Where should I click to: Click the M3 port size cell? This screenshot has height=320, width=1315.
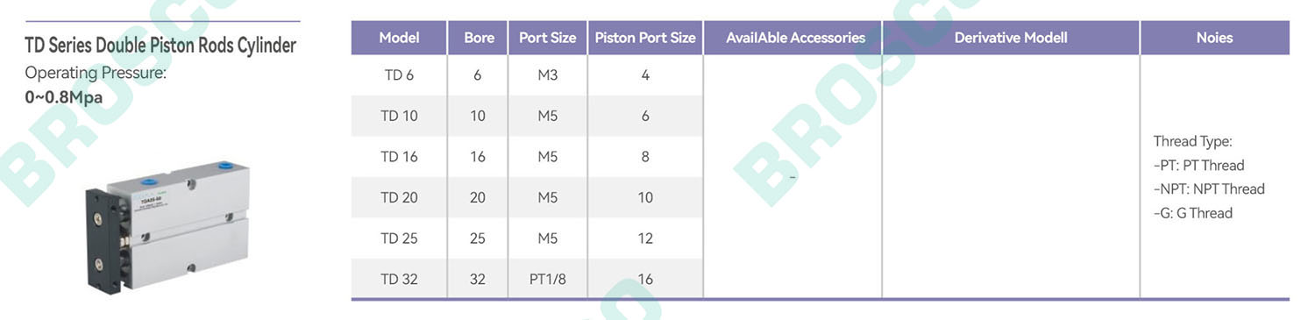click(547, 75)
